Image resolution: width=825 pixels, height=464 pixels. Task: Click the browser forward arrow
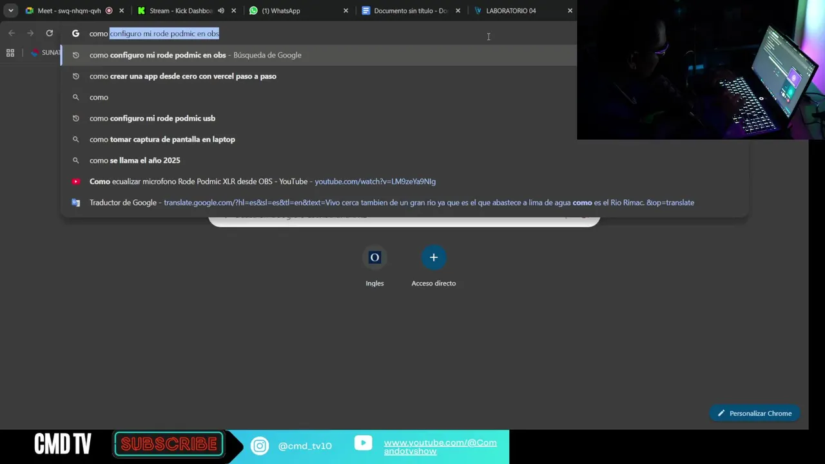pyautogui.click(x=30, y=33)
